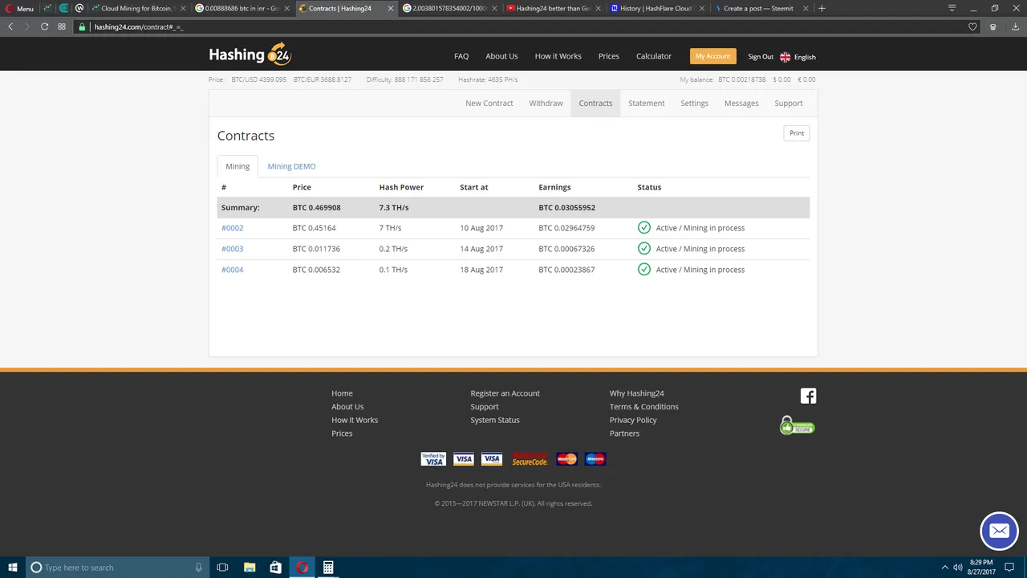
Task: Open the Windows Start menu
Action: [x=12, y=568]
